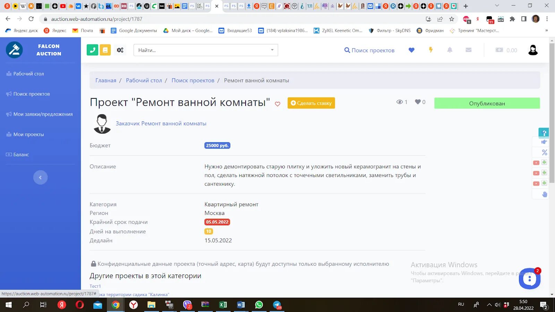
Task: Open customer link Заказчик Ремонт ванной комнаты
Action: (x=161, y=123)
